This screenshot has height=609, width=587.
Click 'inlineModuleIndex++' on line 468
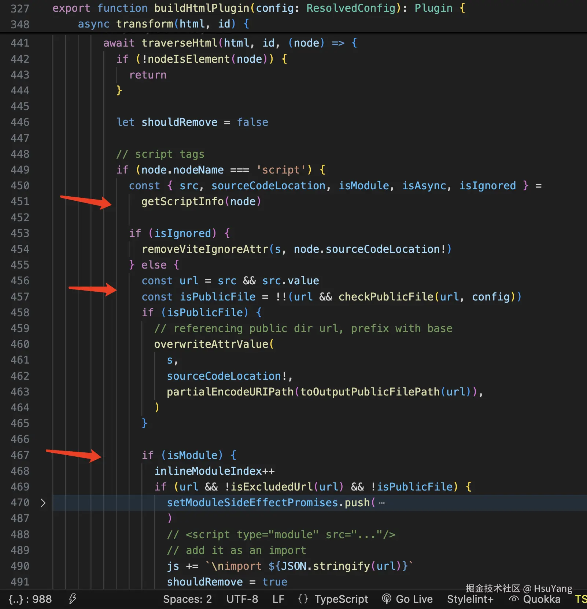pyautogui.click(x=214, y=471)
